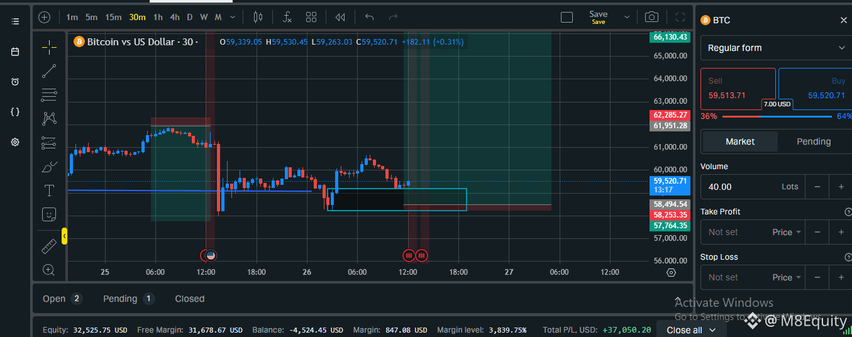Select the pattern drawing tool
Image resolution: width=852 pixels, height=337 pixels.
pyautogui.click(x=49, y=119)
